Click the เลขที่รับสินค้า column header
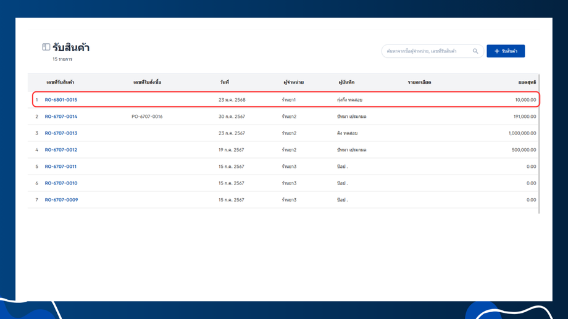 click(60, 82)
